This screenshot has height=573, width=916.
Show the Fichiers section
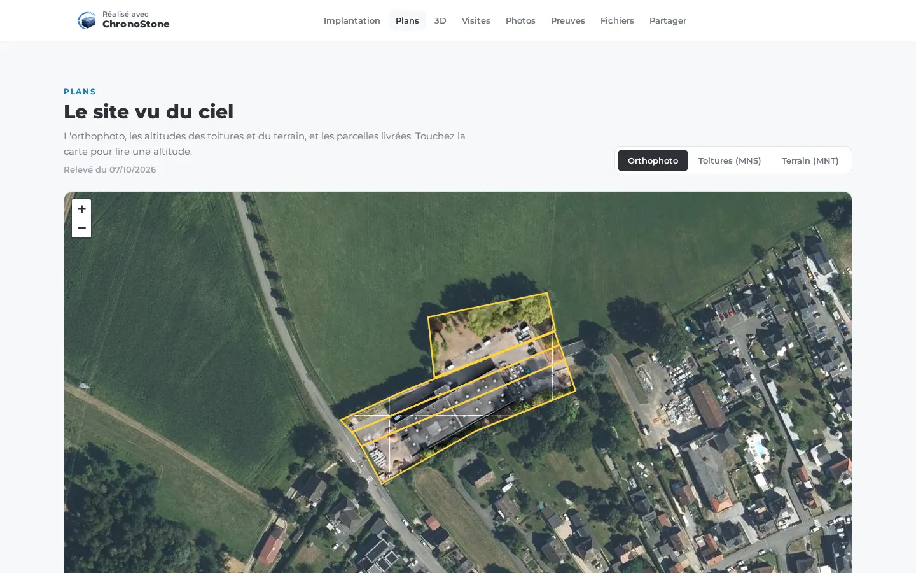tap(617, 20)
